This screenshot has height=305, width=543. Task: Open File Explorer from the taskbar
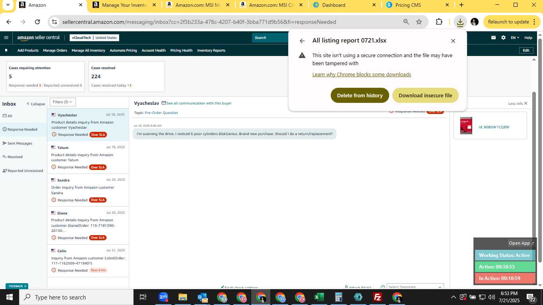182,297
